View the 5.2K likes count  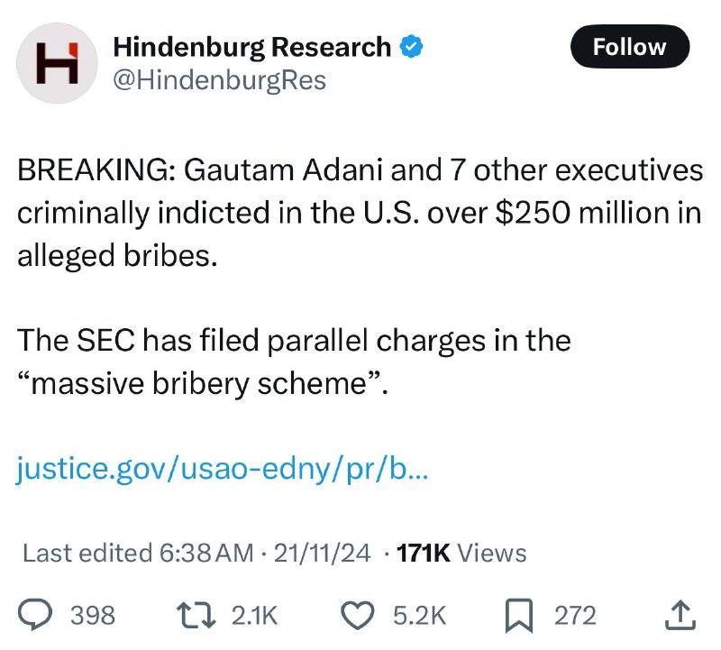pos(419,616)
